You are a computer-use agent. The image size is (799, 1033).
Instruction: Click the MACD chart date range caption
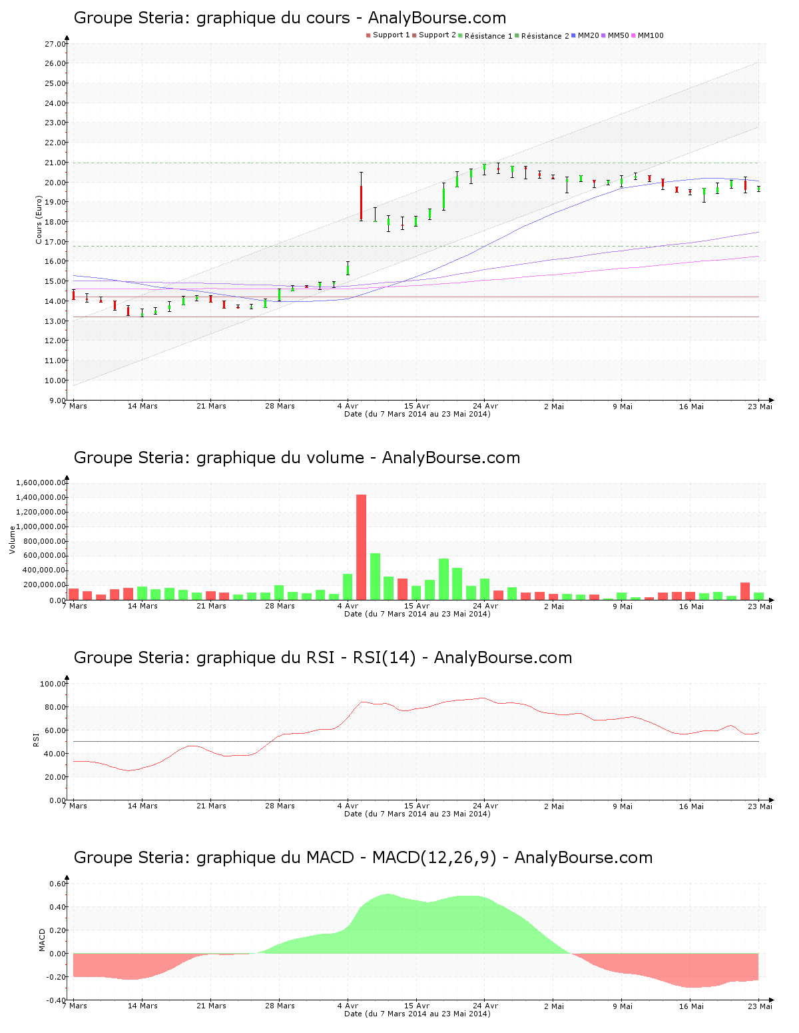417,1014
